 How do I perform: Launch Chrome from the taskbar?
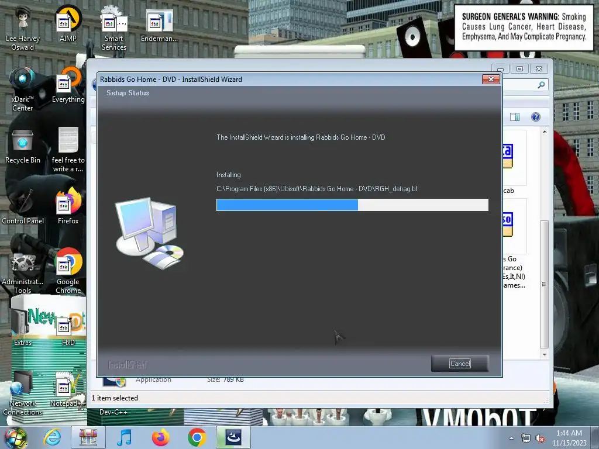197,437
